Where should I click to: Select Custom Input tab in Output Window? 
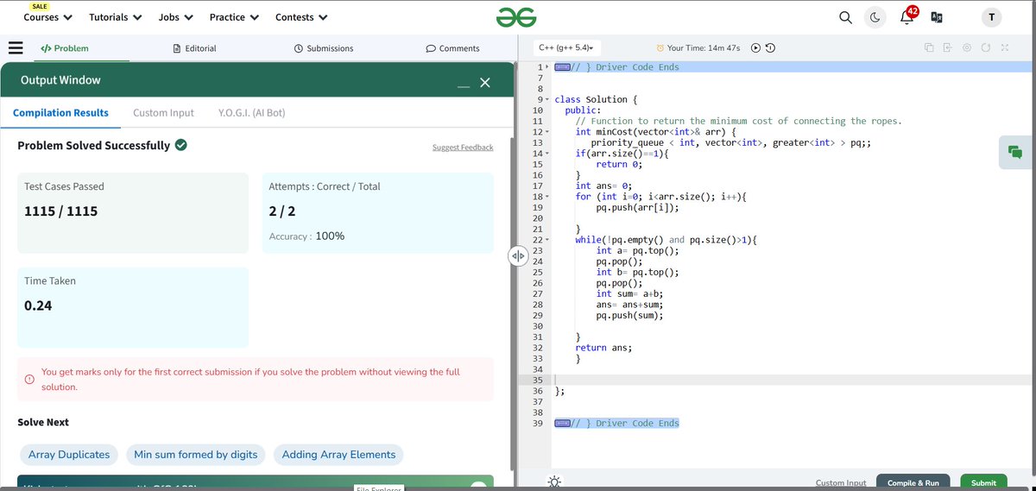[163, 112]
